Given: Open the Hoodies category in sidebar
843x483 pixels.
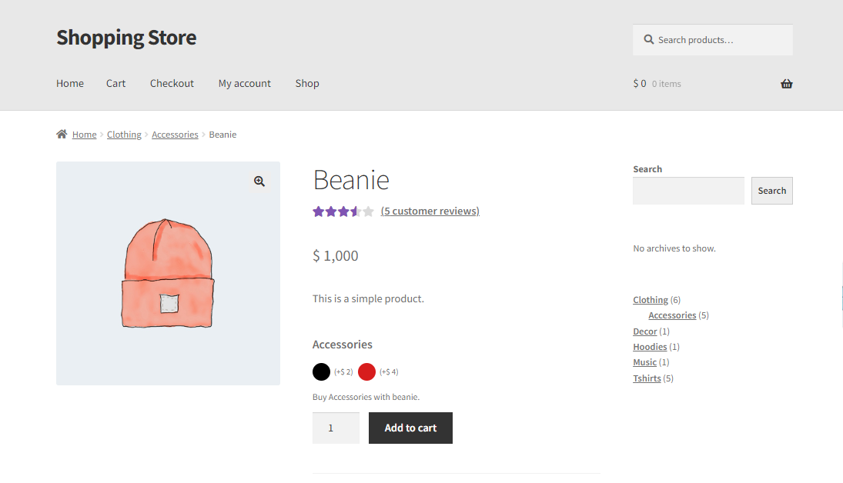Looking at the screenshot, I should pos(650,347).
